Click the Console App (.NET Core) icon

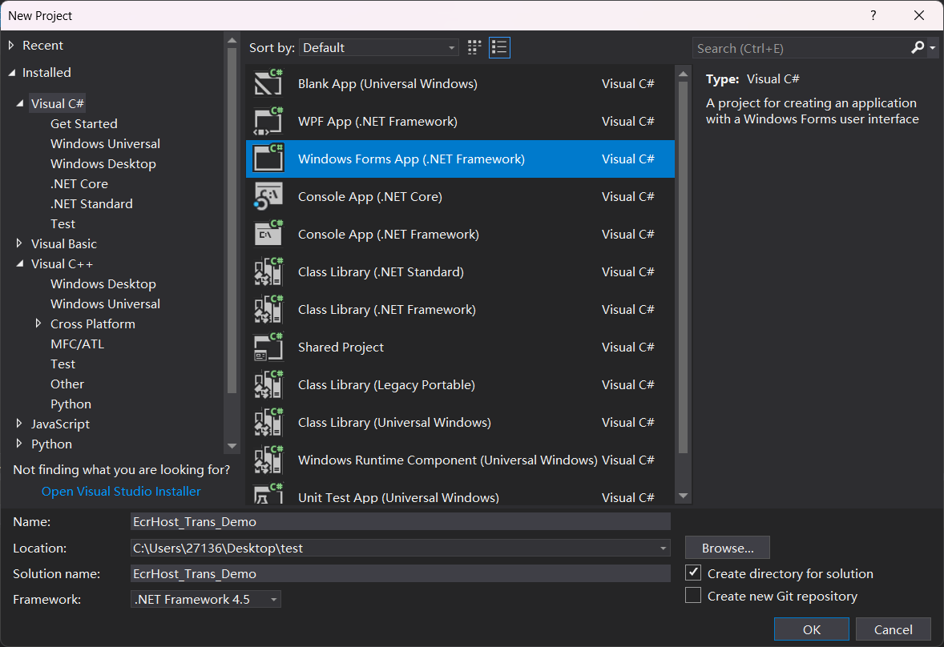(268, 196)
